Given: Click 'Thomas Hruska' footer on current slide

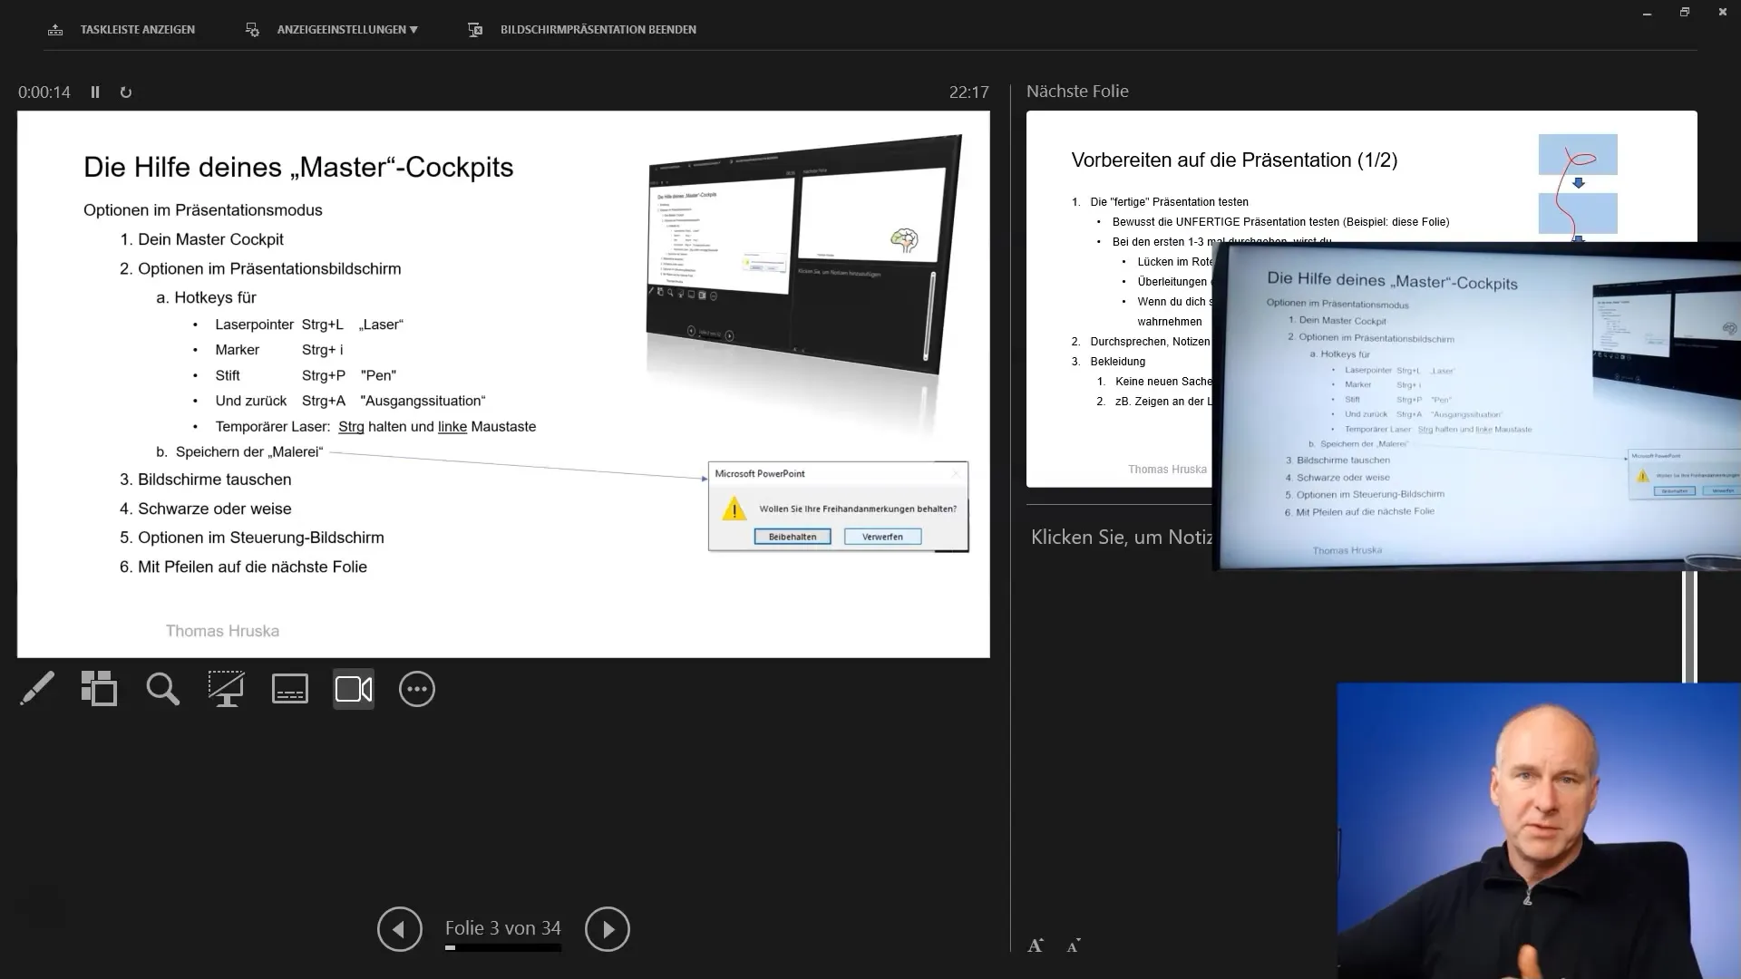Looking at the screenshot, I should pos(222,631).
